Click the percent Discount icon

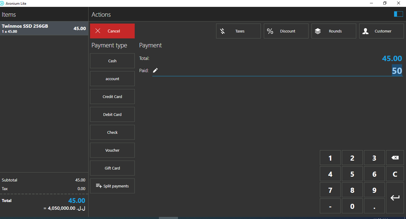point(270,31)
